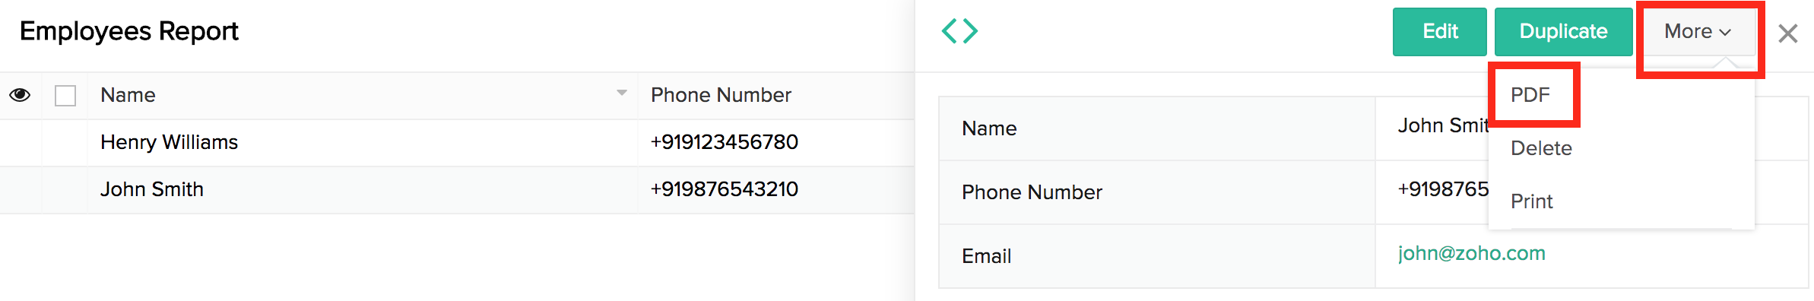Click the Name column header
Image resolution: width=1814 pixels, height=301 pixels.
[x=128, y=95]
